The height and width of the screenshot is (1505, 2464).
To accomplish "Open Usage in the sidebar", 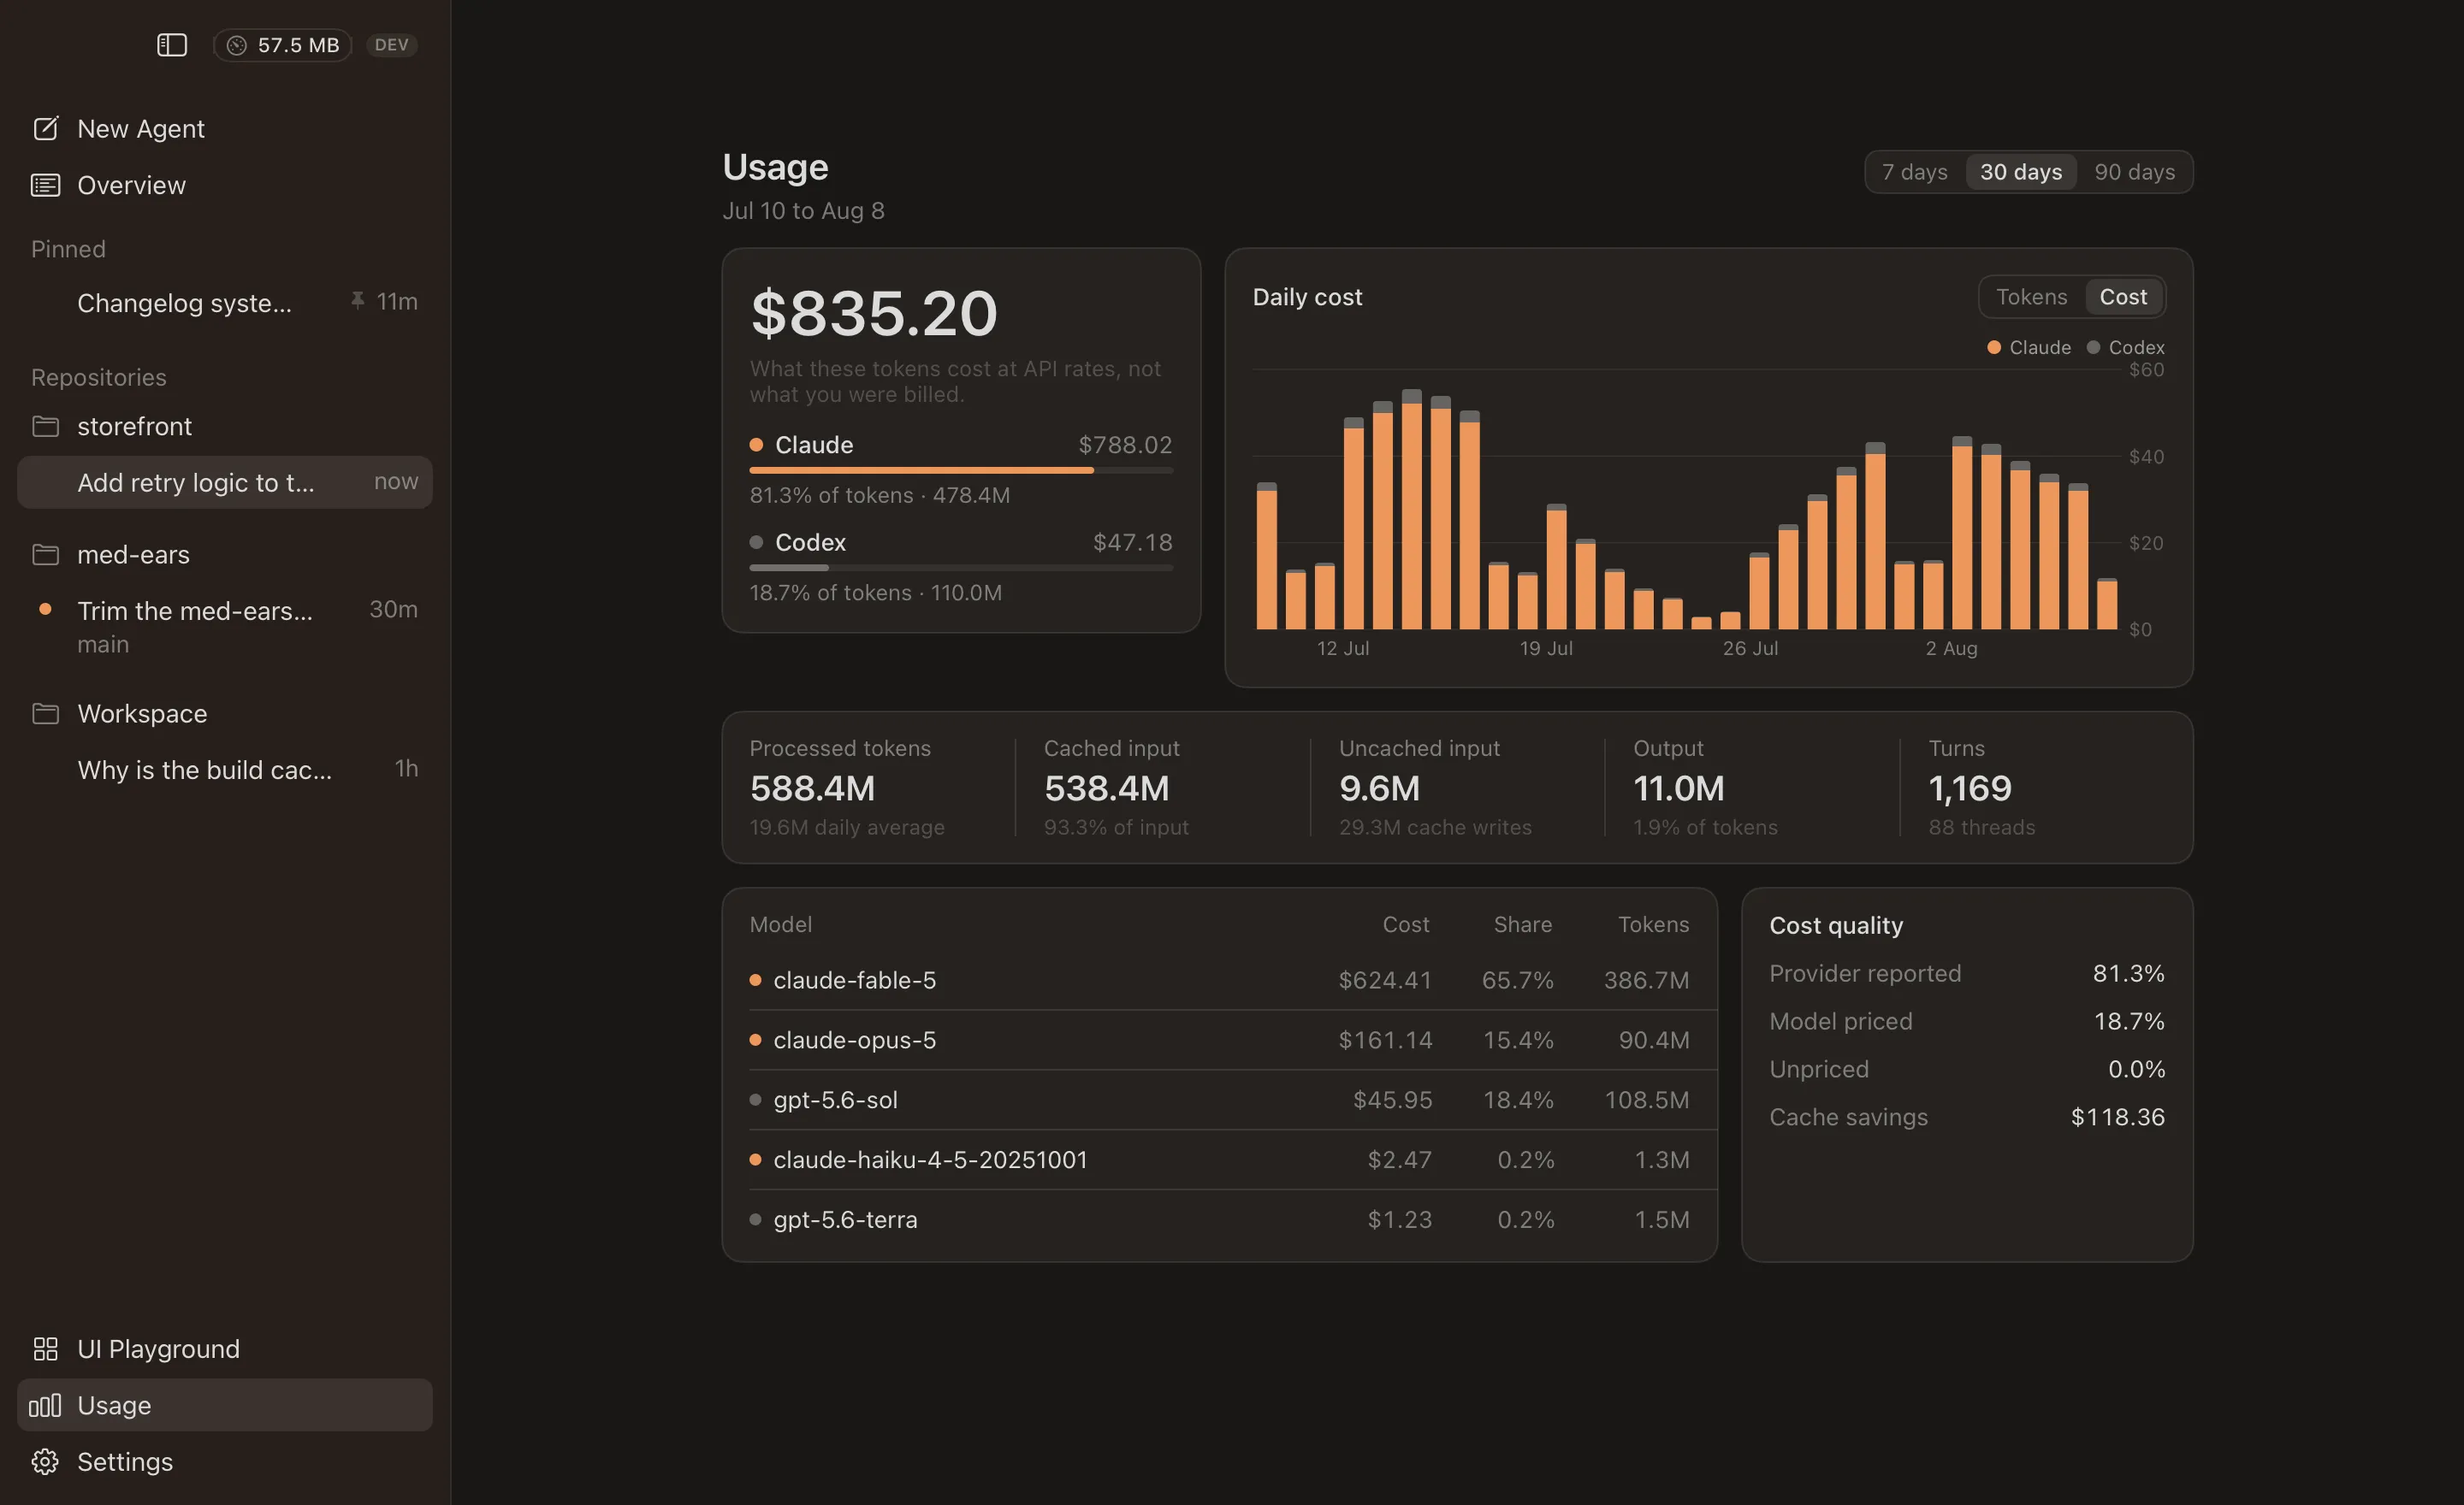I will point(225,1405).
